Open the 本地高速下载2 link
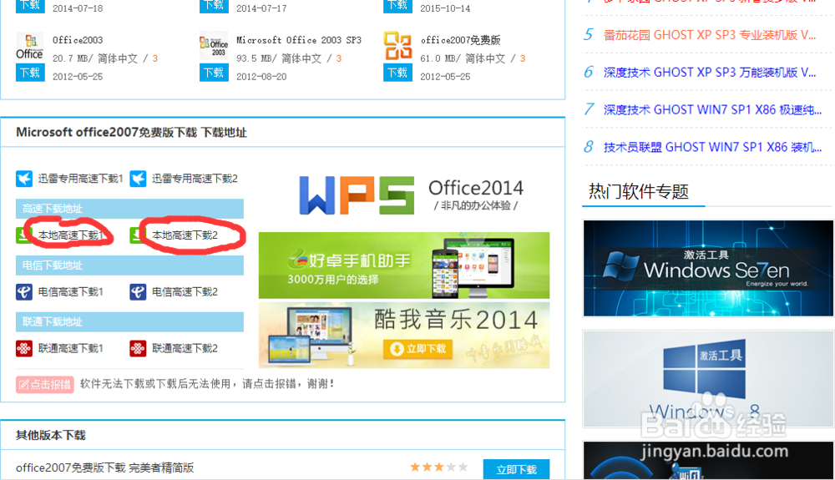Screen dimensions: 835x480 pos(185,235)
